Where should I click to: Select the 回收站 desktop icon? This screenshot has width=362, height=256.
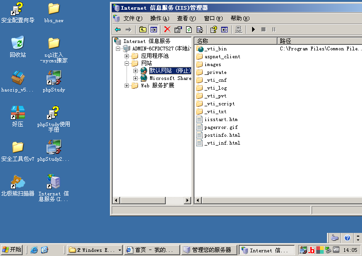[18, 47]
